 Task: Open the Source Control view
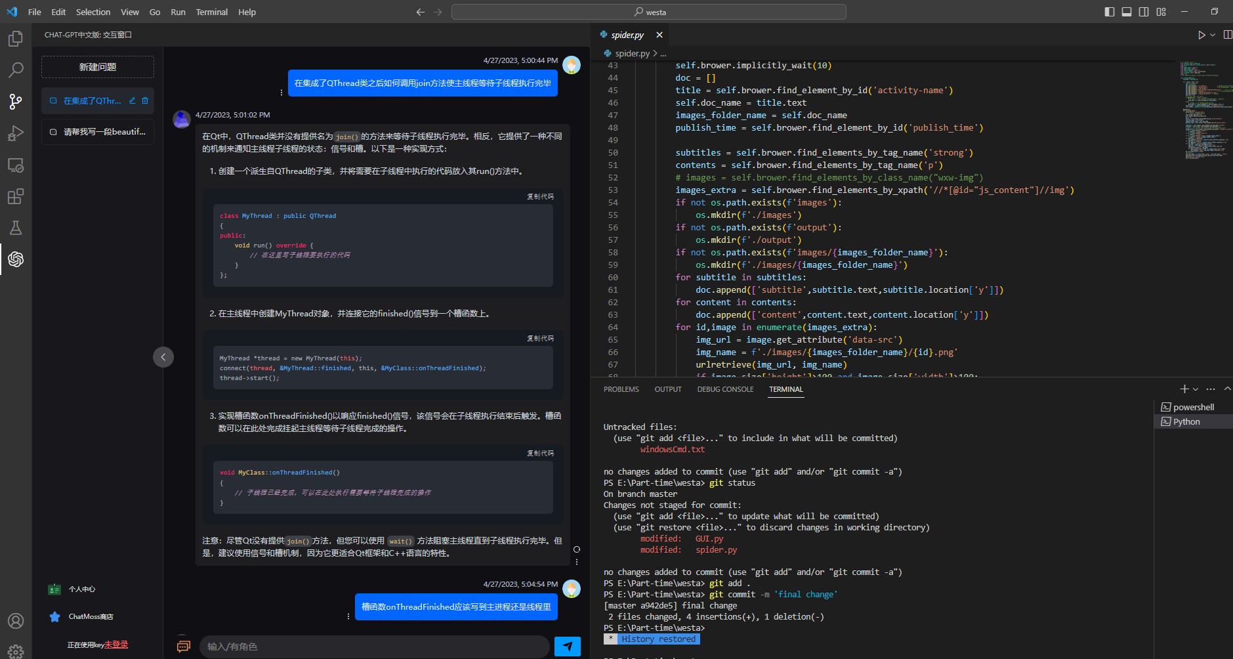pos(16,101)
